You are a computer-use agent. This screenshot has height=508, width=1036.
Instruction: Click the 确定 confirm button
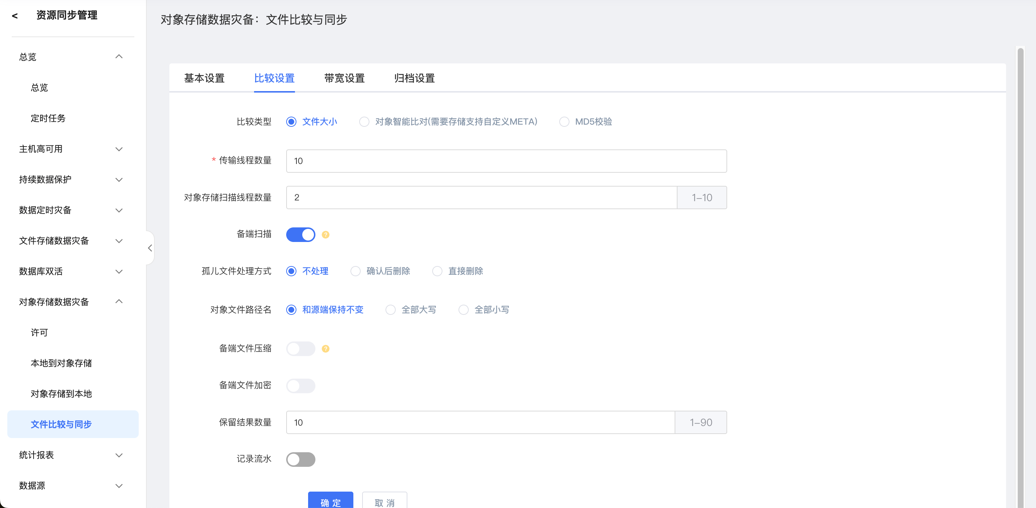[x=330, y=501]
